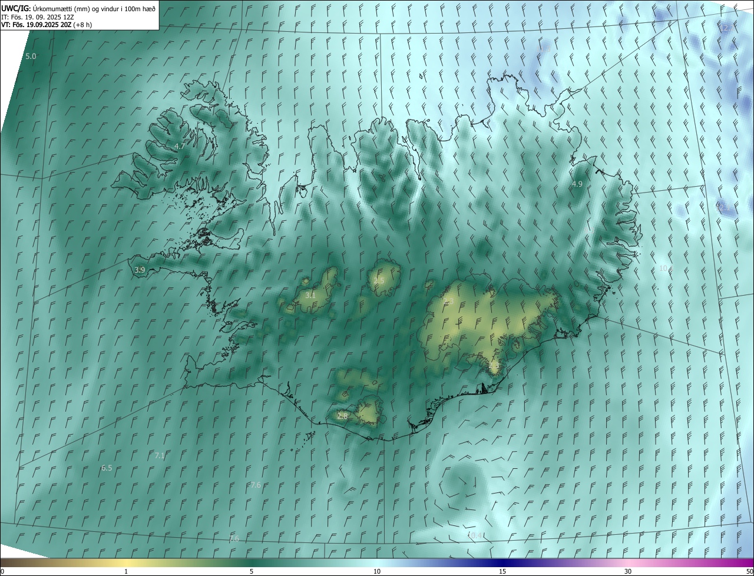754x576 pixels.
Task: Click the 10 tick on the color scale
Action: click(x=377, y=571)
